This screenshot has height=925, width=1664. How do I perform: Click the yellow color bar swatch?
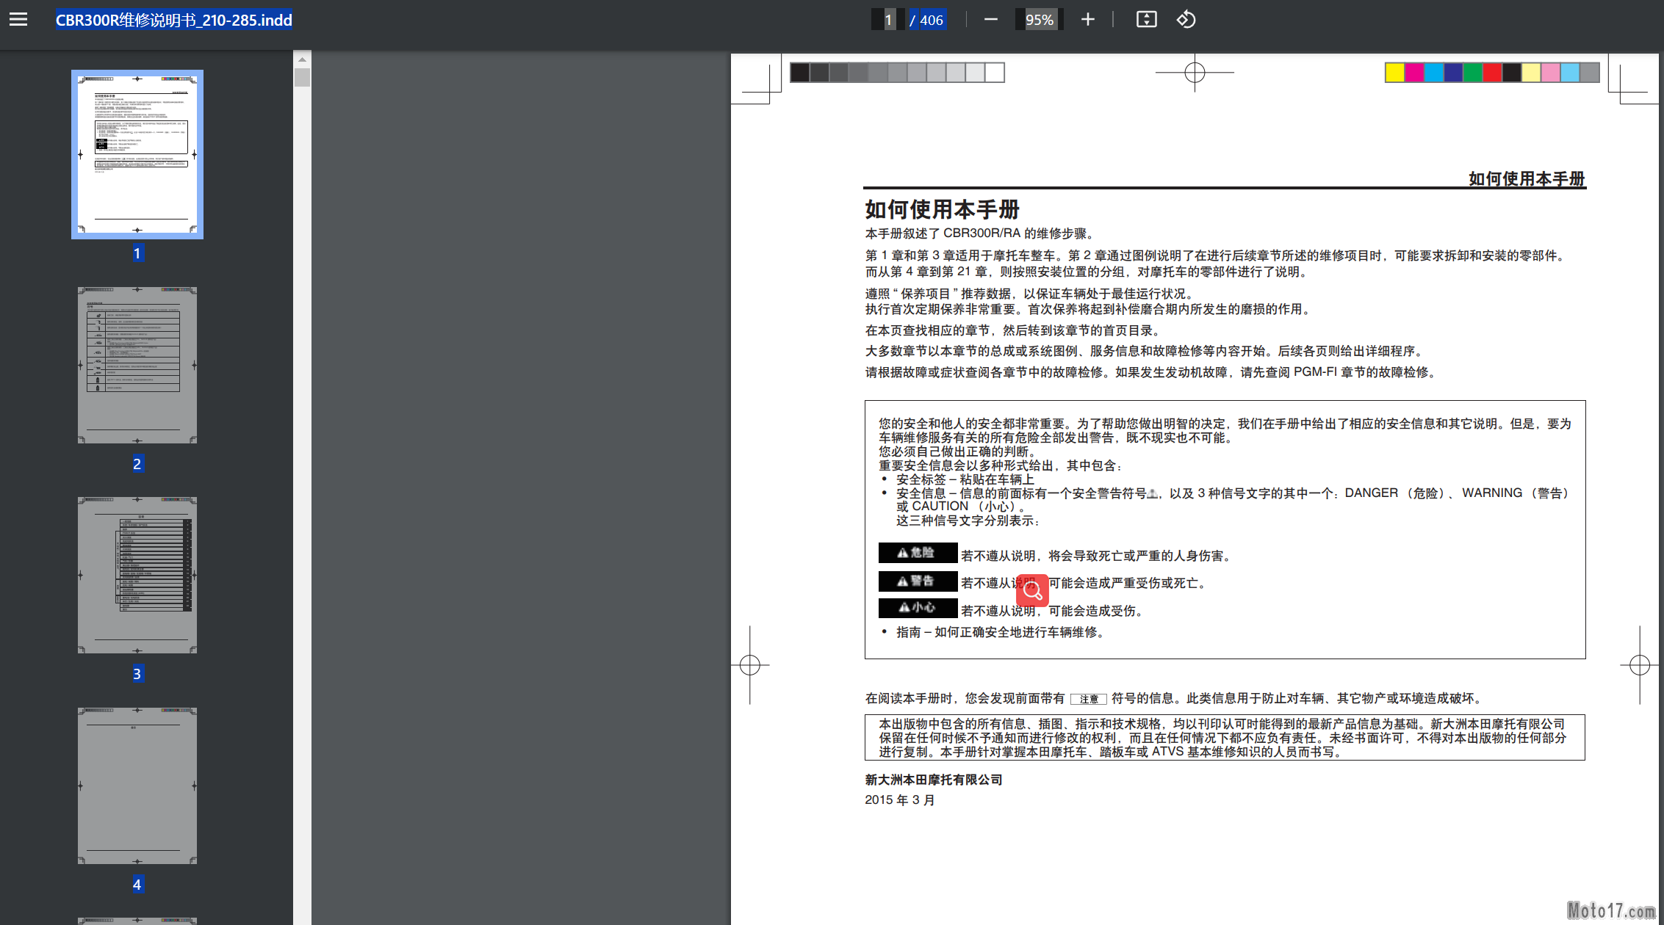click(x=1394, y=73)
